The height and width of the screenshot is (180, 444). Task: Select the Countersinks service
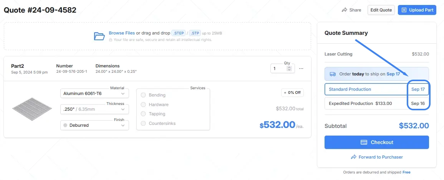point(144,123)
